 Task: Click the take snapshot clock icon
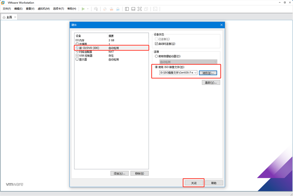[x=105, y=9]
